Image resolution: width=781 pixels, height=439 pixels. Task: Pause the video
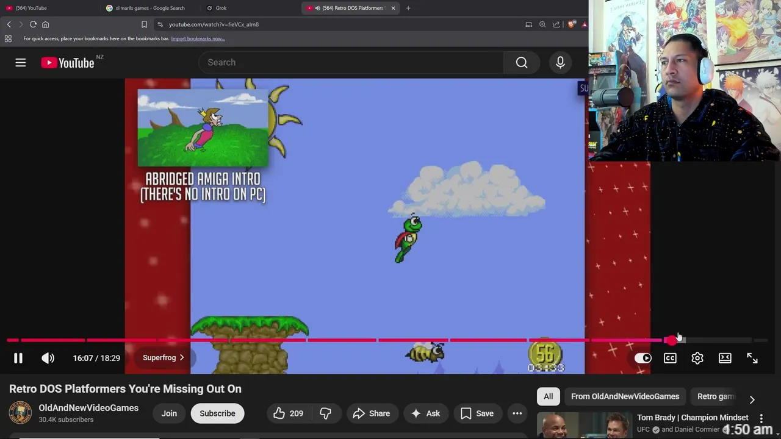18,358
